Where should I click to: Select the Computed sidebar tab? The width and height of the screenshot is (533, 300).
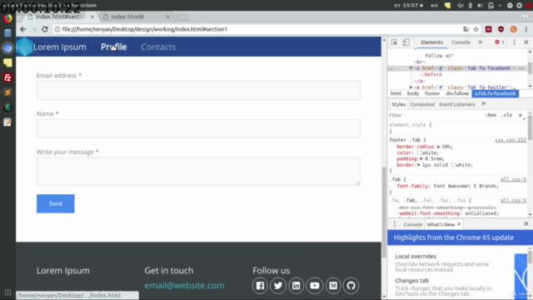[422, 104]
